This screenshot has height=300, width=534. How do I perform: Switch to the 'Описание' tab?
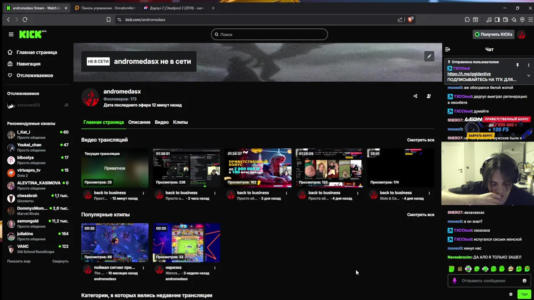(139, 122)
